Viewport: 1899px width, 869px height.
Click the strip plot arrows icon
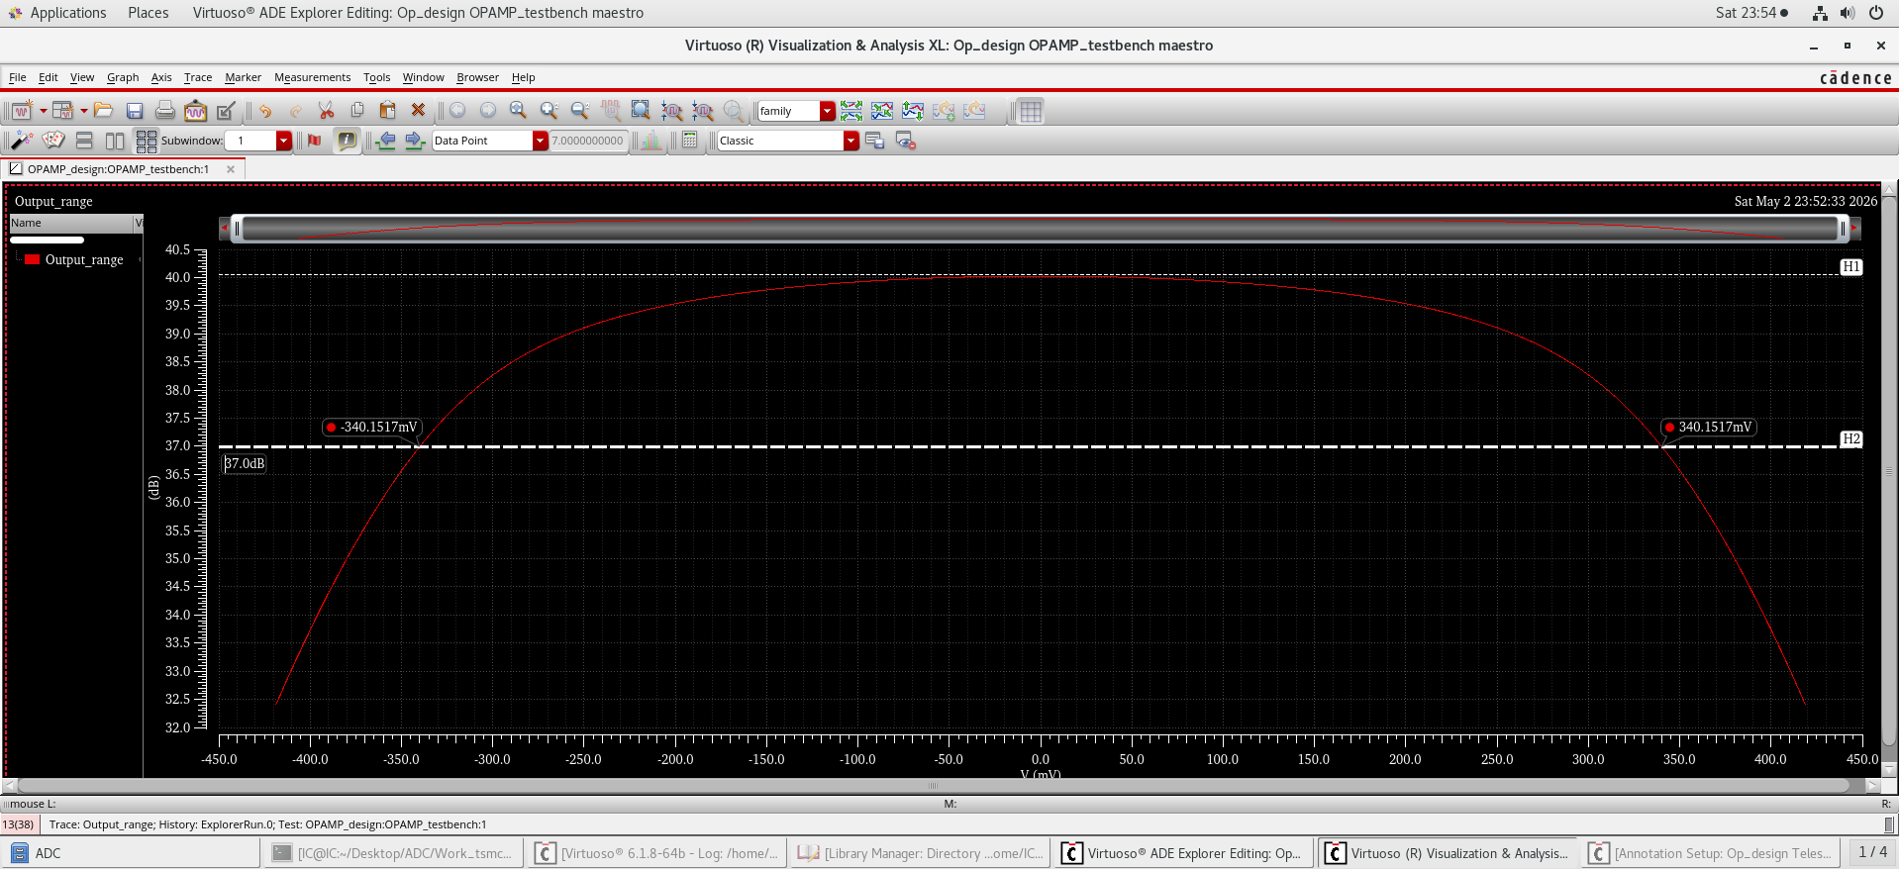851,111
